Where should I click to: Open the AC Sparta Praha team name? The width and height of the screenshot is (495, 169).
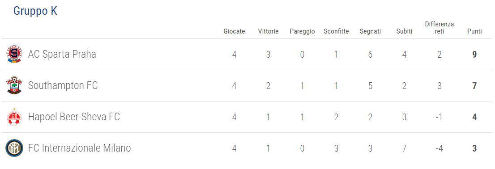[62, 54]
